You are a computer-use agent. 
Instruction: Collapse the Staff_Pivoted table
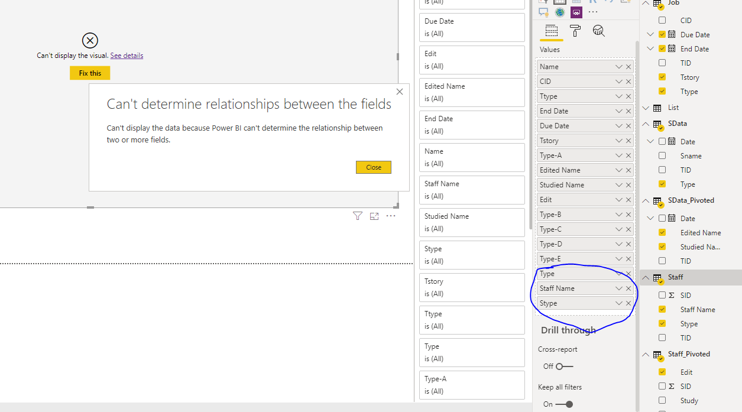tap(645, 354)
